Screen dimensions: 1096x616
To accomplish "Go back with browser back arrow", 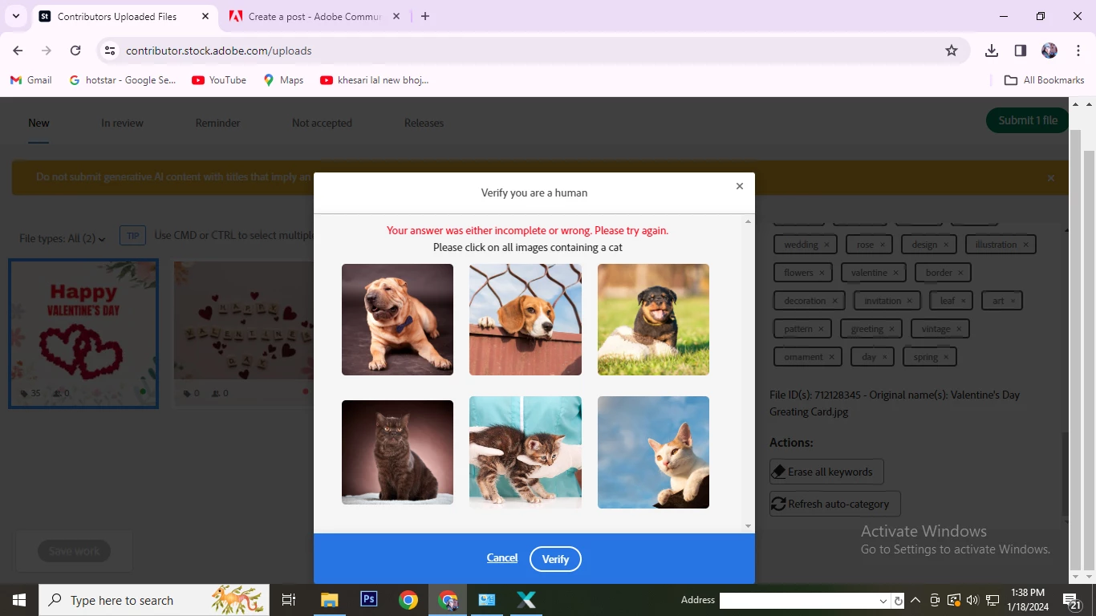I will pyautogui.click(x=18, y=51).
